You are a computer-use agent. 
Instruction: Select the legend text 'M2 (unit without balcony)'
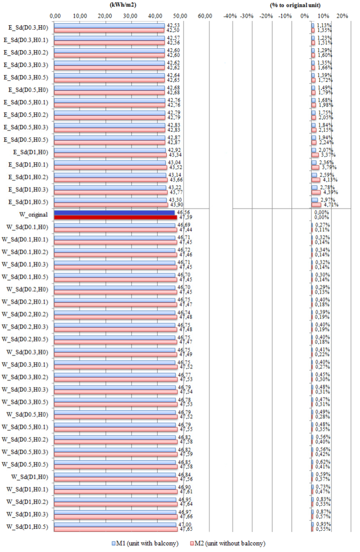pos(230,543)
